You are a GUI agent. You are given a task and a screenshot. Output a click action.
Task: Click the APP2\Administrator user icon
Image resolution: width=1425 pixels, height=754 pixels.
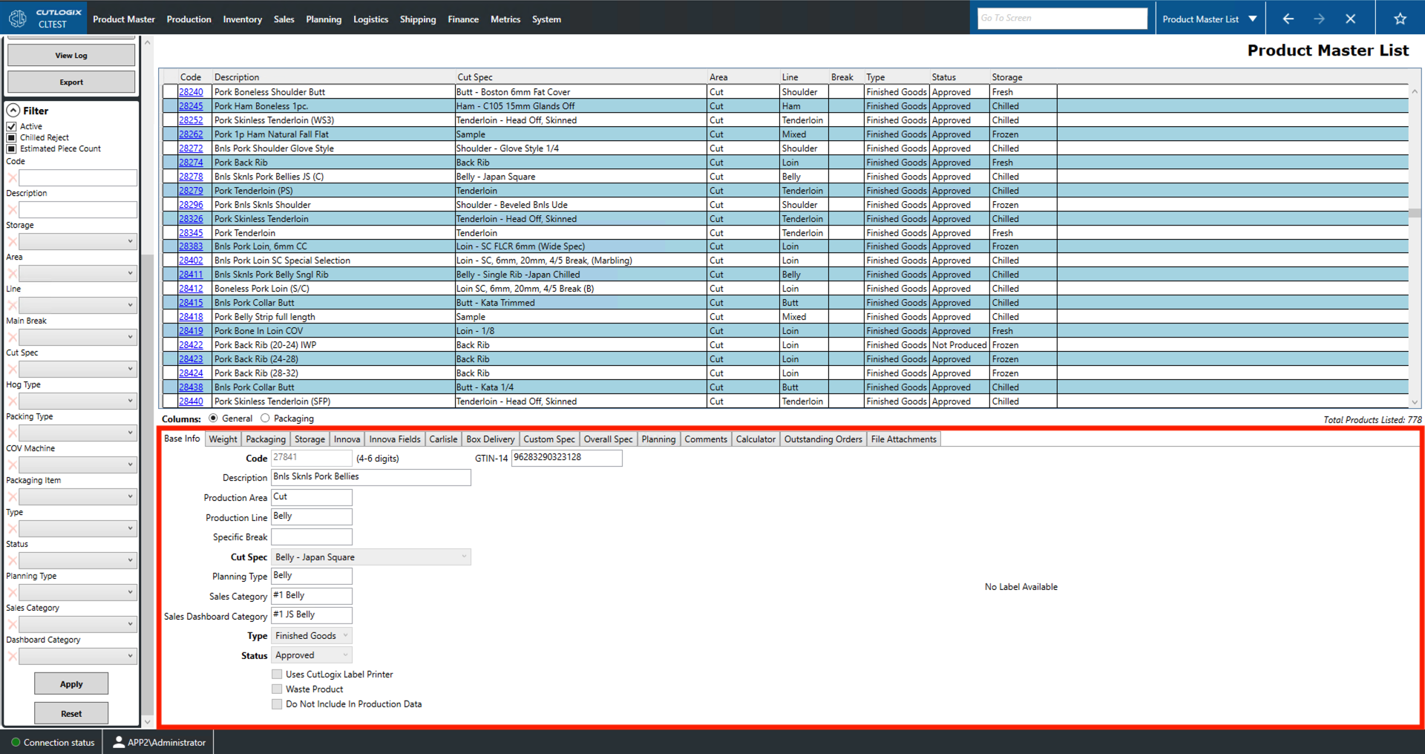point(118,741)
